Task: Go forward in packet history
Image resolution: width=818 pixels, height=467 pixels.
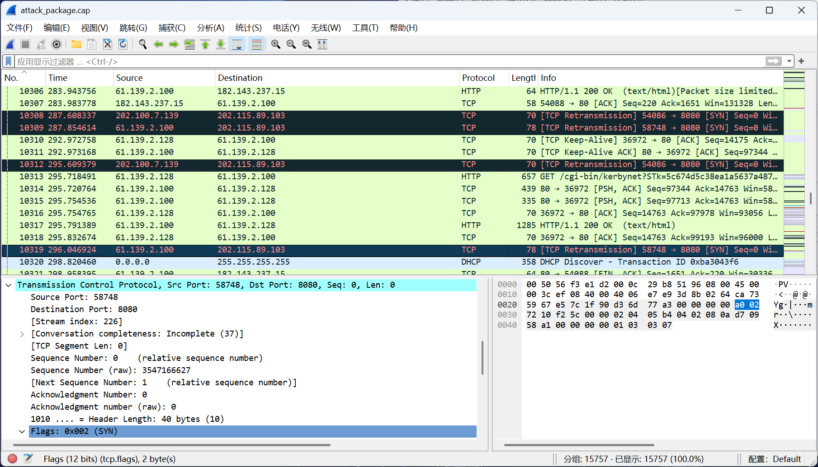Action: [174, 44]
